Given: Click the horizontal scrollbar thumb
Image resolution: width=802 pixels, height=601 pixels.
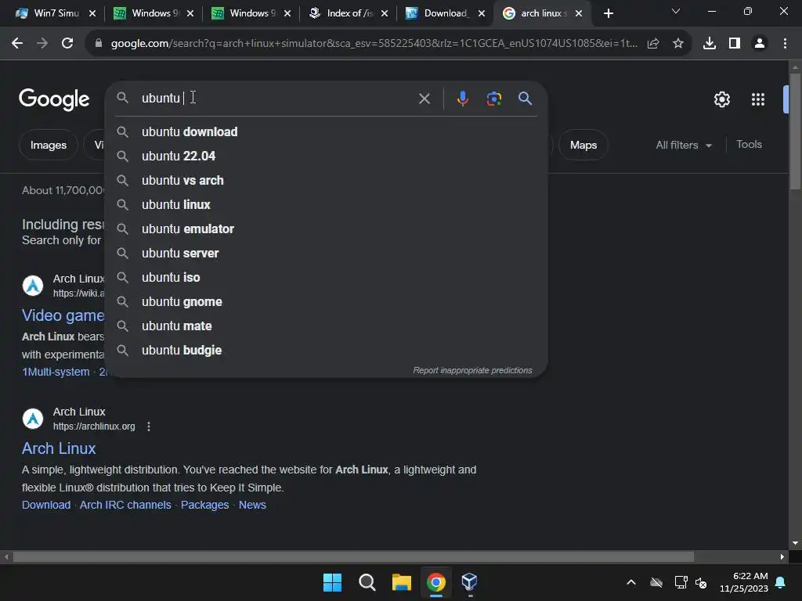Looking at the screenshot, I should coord(353,556).
